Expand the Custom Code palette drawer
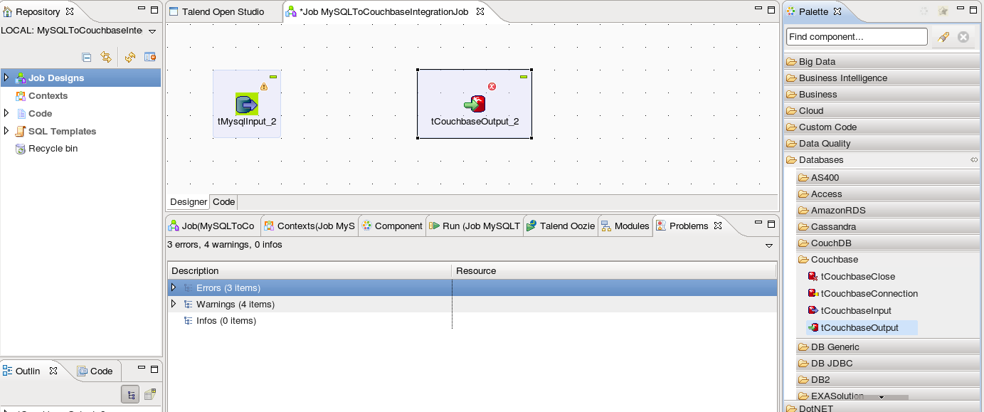The height and width of the screenshot is (412, 984). (x=882, y=127)
